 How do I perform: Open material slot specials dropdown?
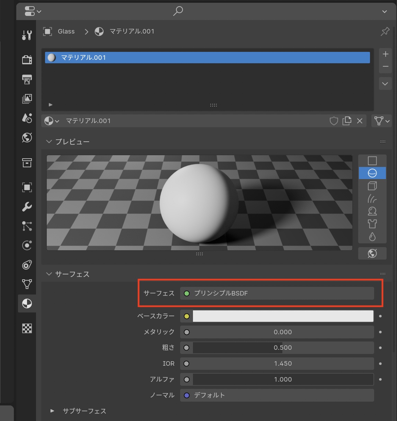coord(385,84)
